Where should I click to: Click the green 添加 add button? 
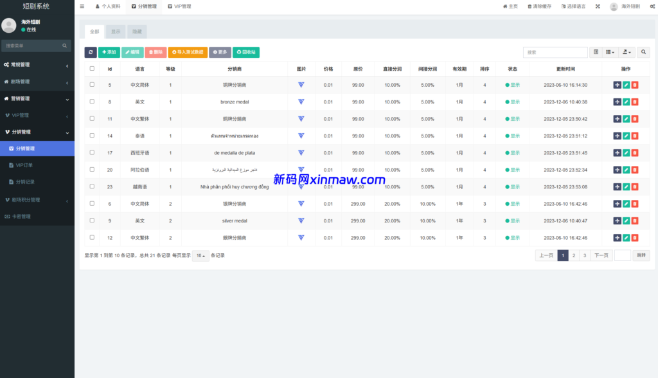point(109,52)
